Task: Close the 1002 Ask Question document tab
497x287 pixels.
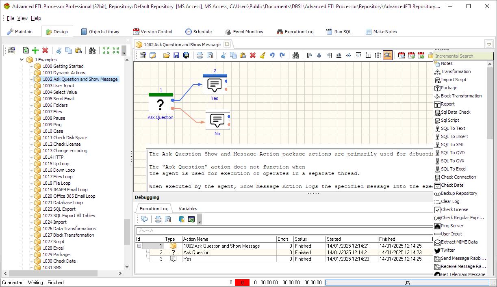Action: (227, 44)
